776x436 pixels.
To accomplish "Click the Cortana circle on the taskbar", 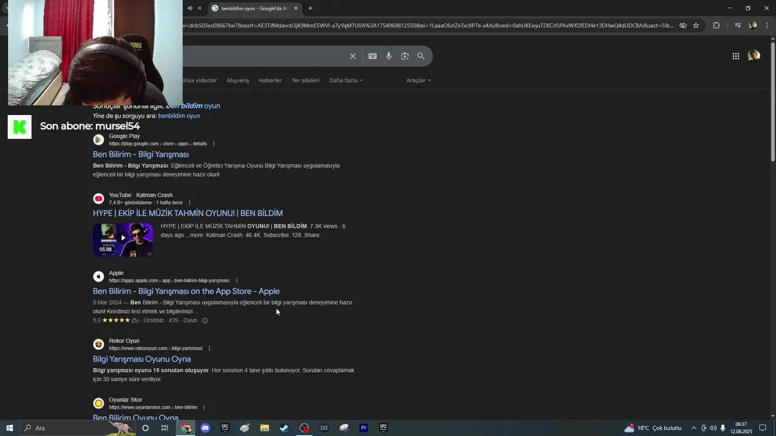I will (x=145, y=428).
